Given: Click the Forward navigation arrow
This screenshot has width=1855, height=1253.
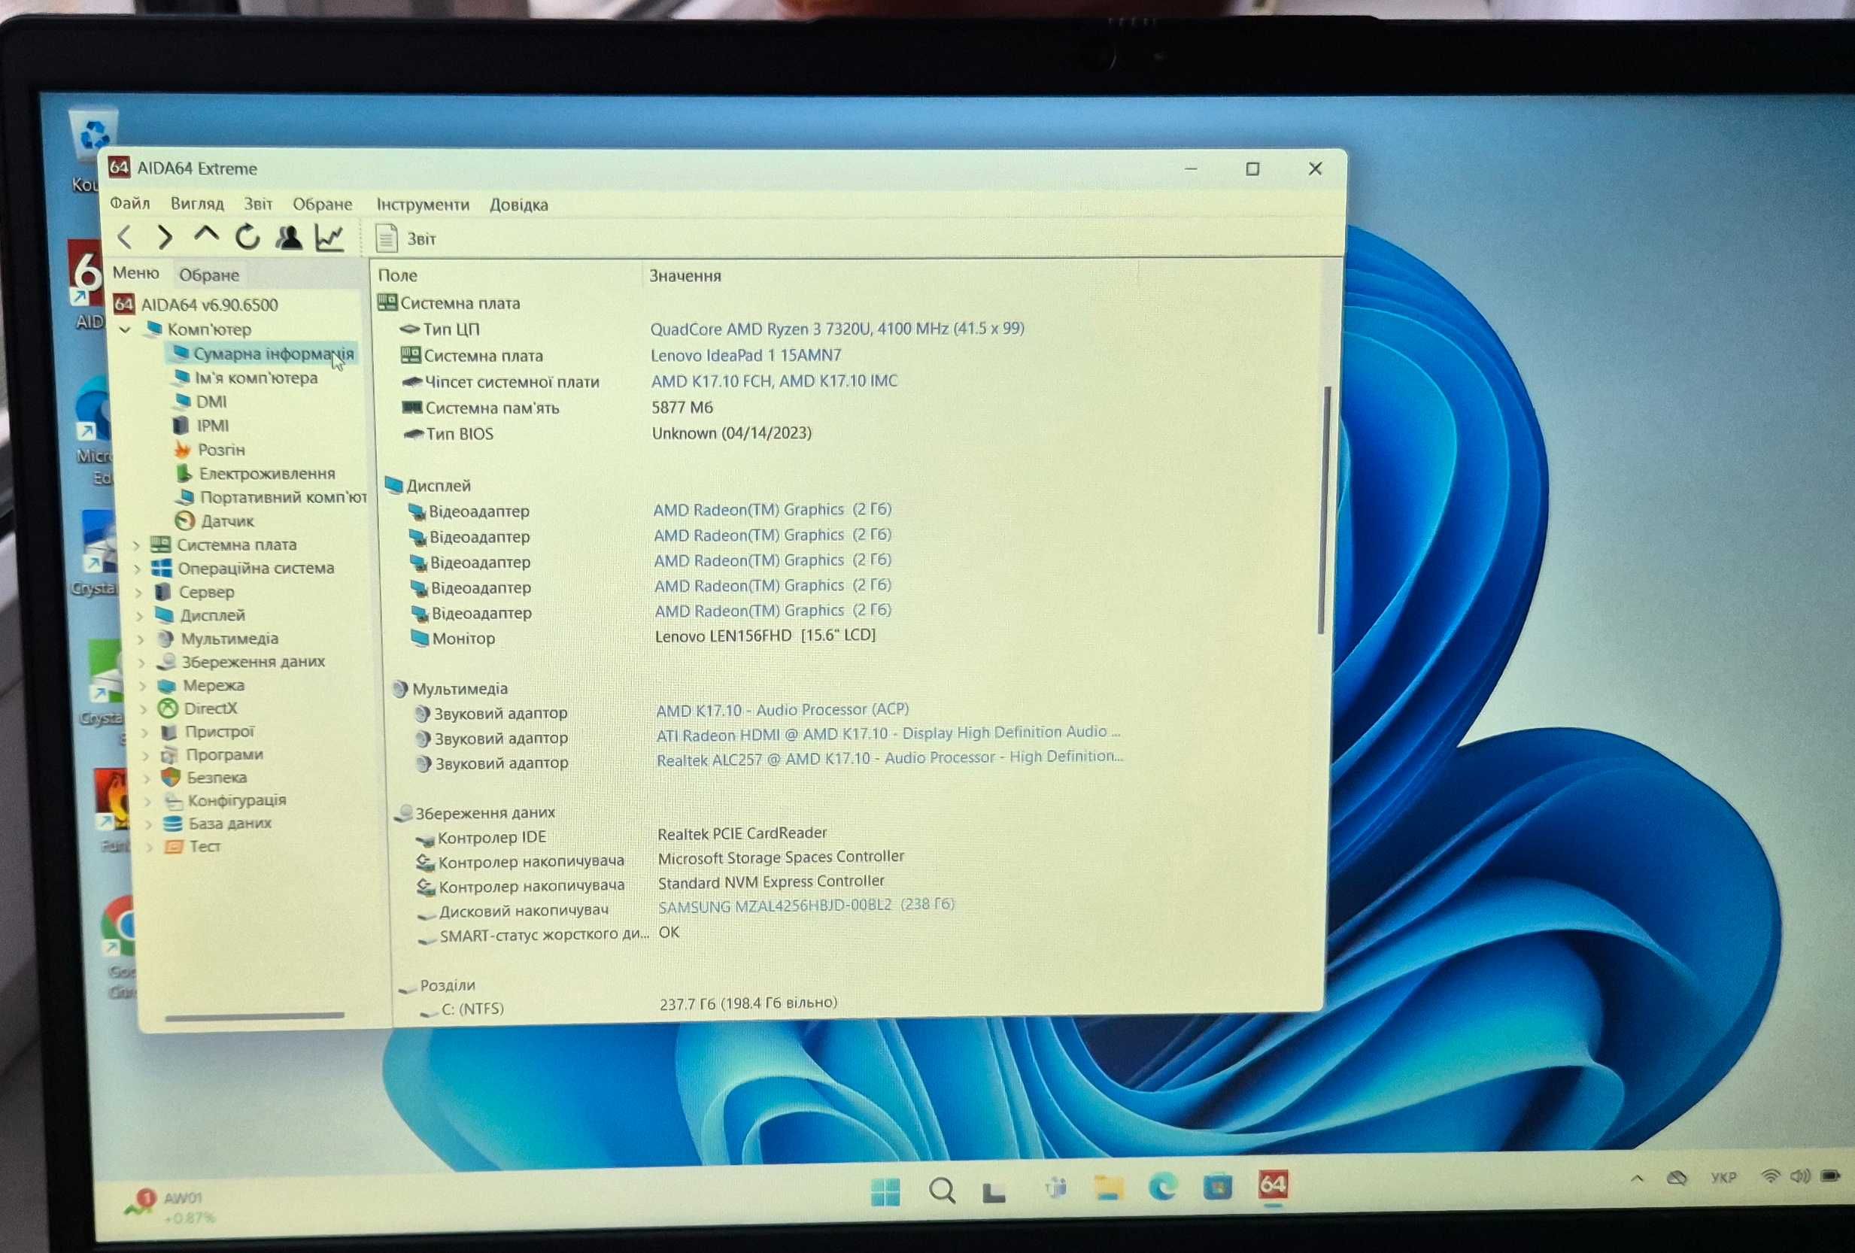Looking at the screenshot, I should point(165,237).
